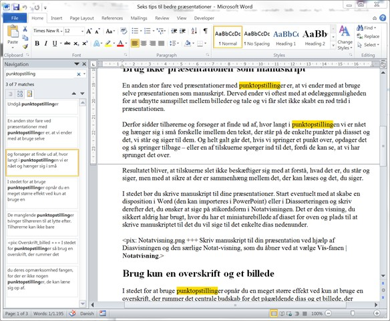Click the Clear Formatting icon

pos(124,31)
